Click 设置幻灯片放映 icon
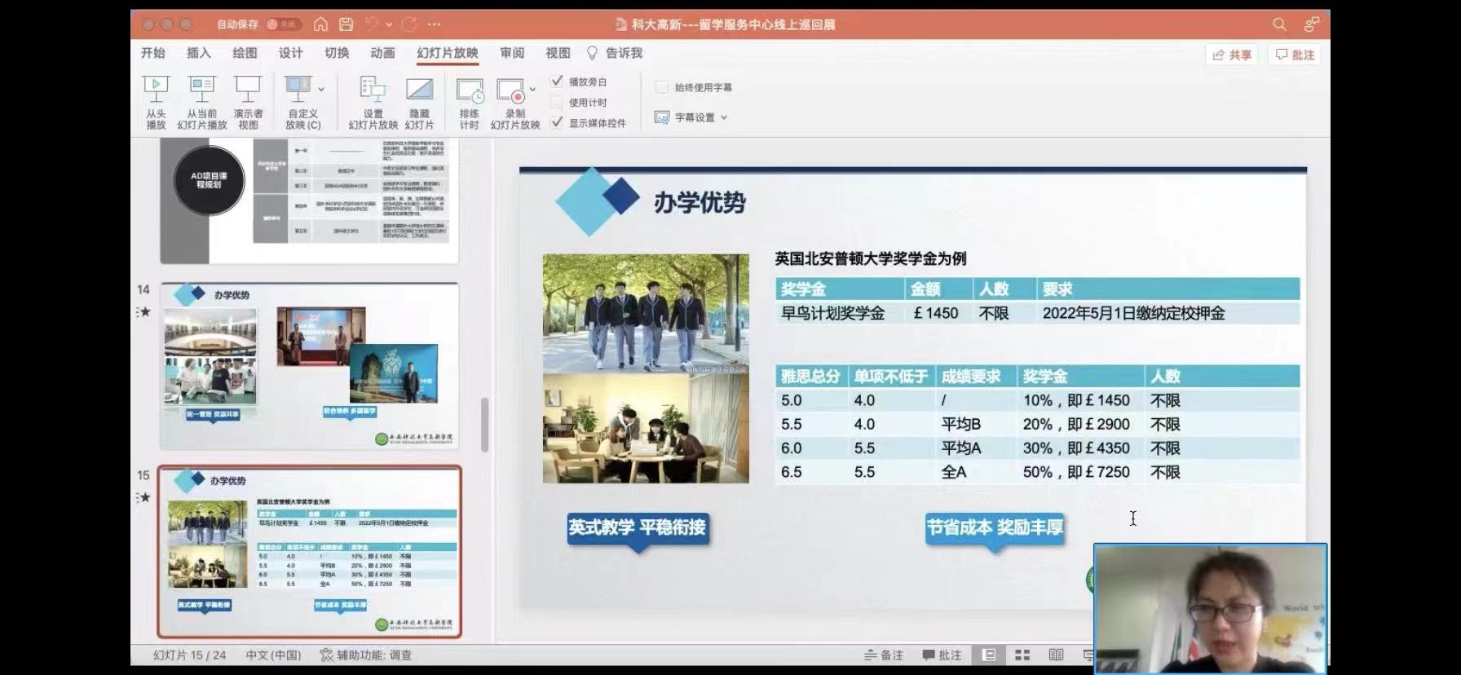1461x675 pixels. 373,90
